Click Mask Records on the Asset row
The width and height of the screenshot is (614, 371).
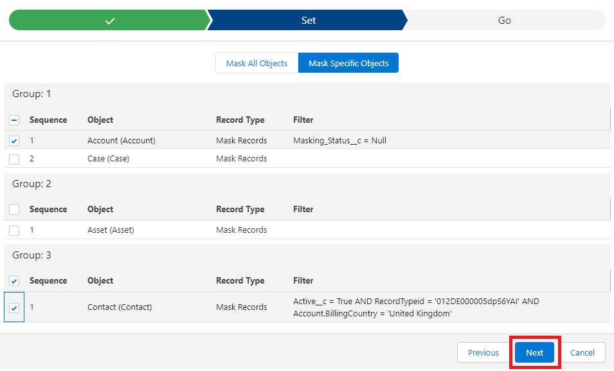[241, 230]
